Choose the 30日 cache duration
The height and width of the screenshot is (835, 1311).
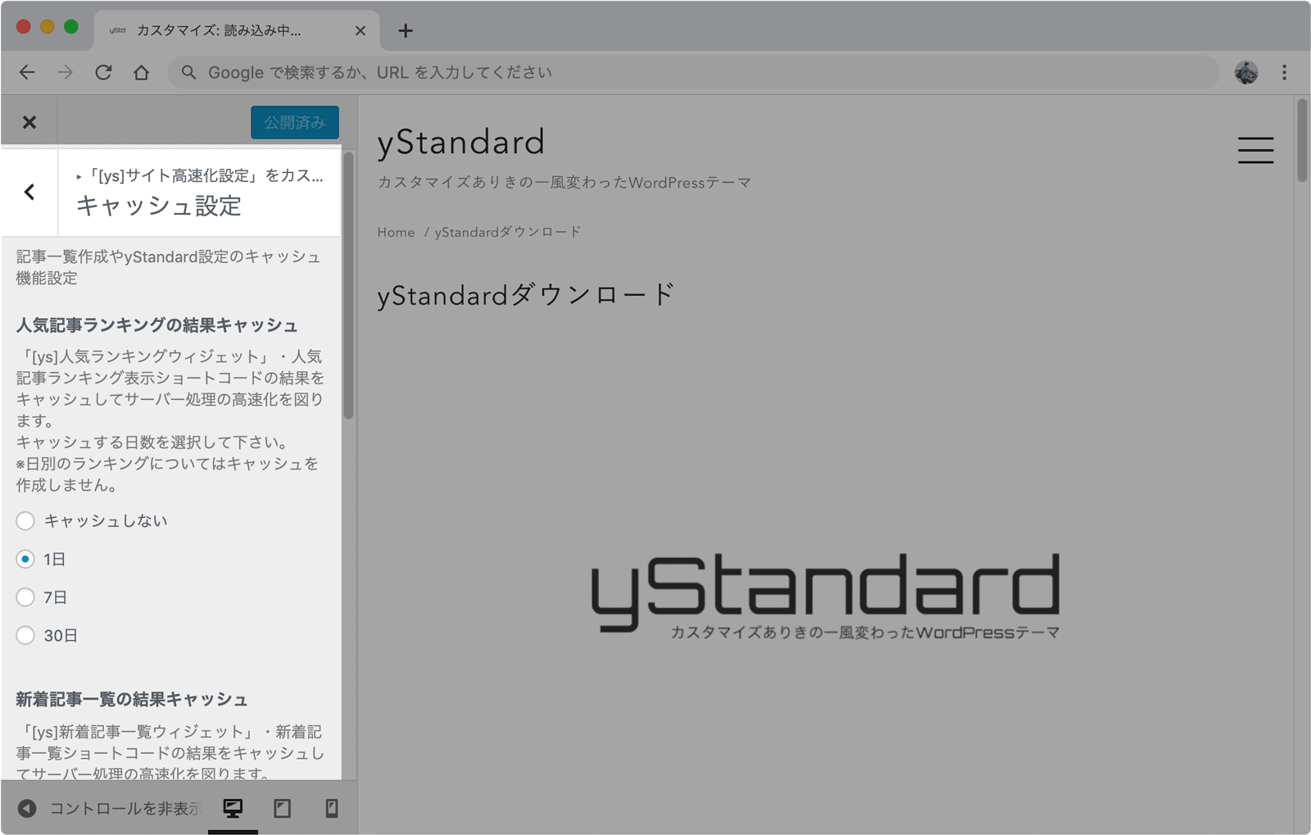tap(25, 635)
